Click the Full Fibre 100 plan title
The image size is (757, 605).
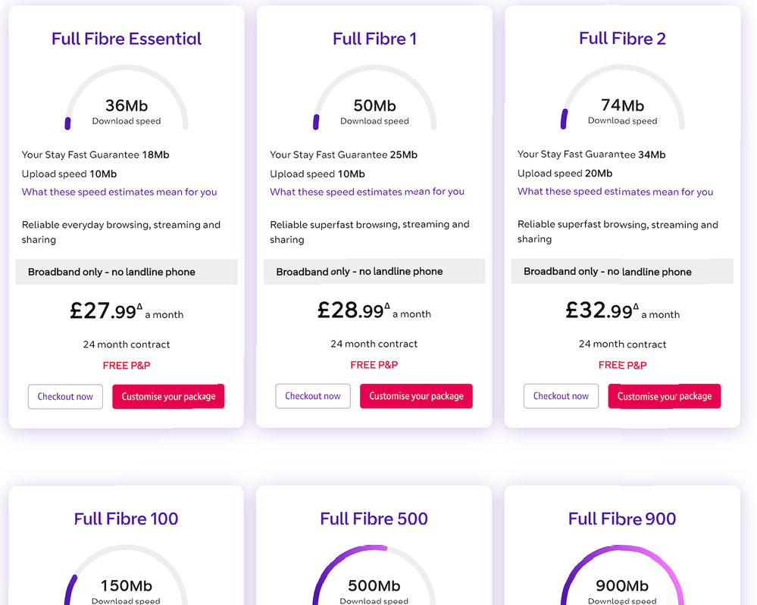[x=127, y=519]
